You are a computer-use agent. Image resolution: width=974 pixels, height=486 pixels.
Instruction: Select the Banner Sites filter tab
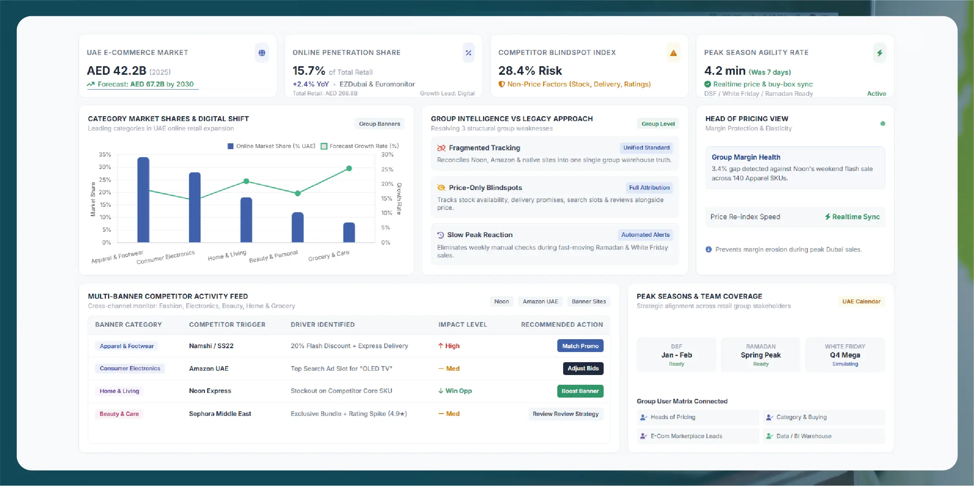(x=588, y=301)
